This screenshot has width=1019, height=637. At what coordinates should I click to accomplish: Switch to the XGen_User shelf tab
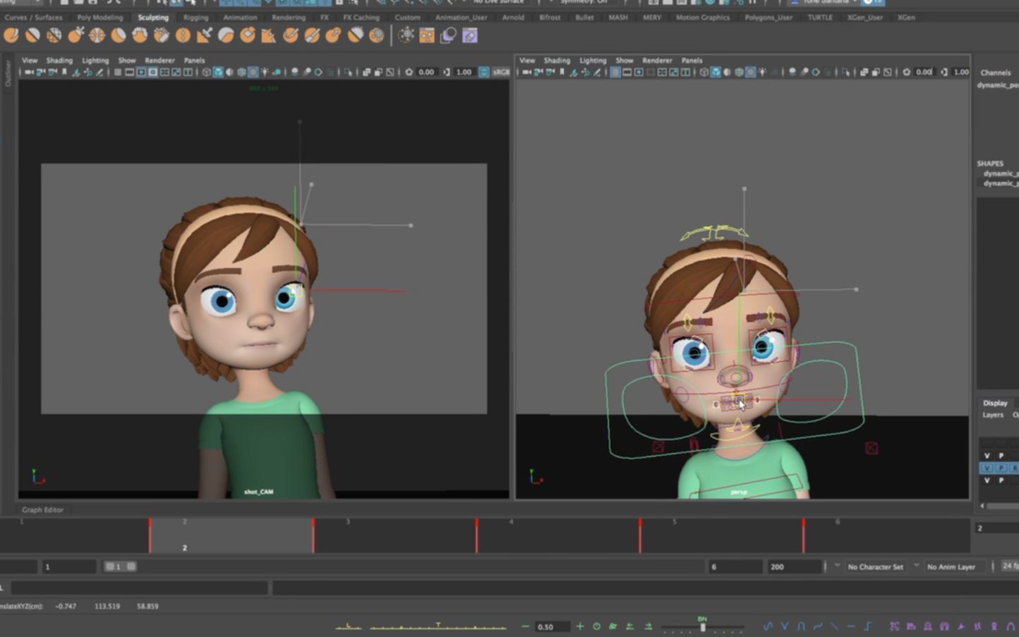[864, 17]
